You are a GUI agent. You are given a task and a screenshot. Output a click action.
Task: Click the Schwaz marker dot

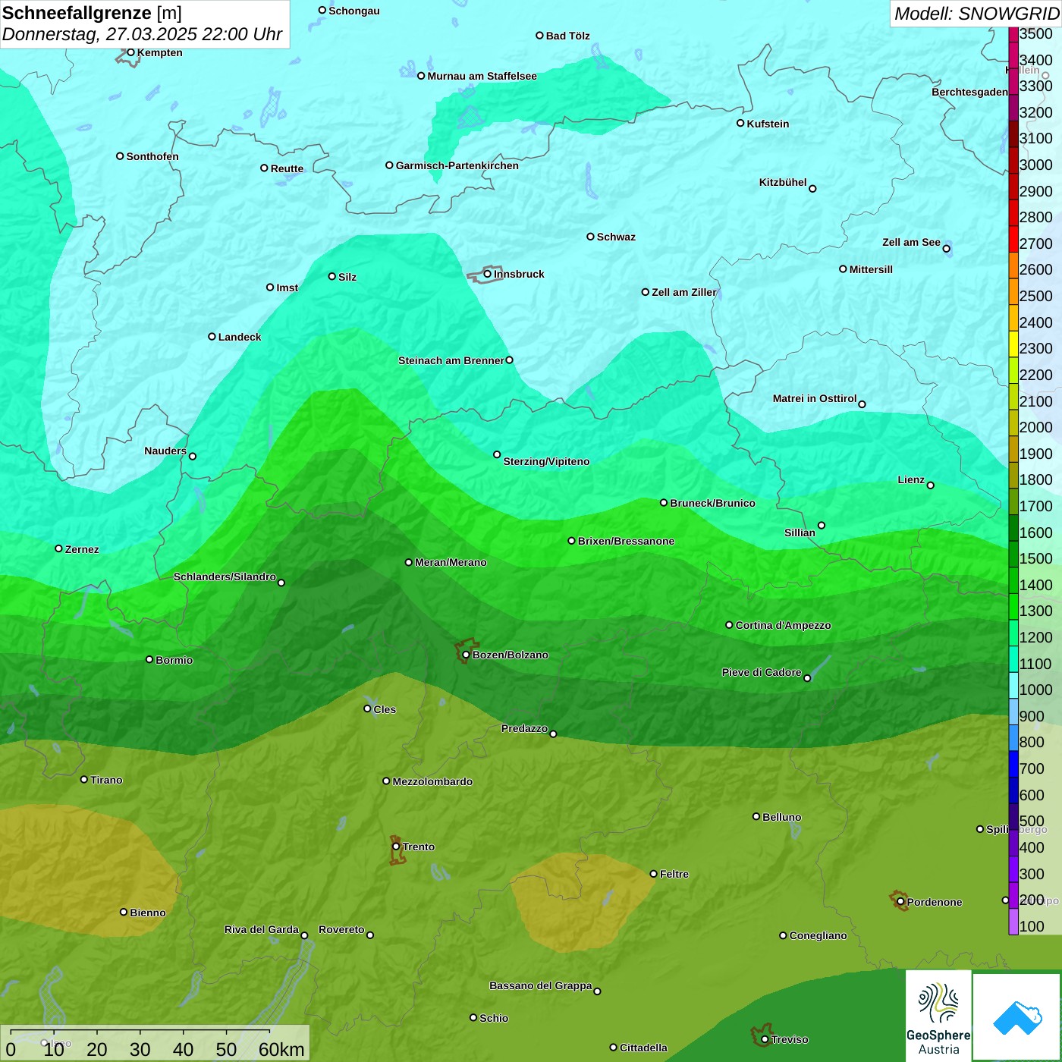(590, 237)
